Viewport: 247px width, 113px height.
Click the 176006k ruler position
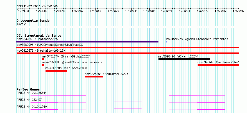pyautogui.click(x=185, y=11)
